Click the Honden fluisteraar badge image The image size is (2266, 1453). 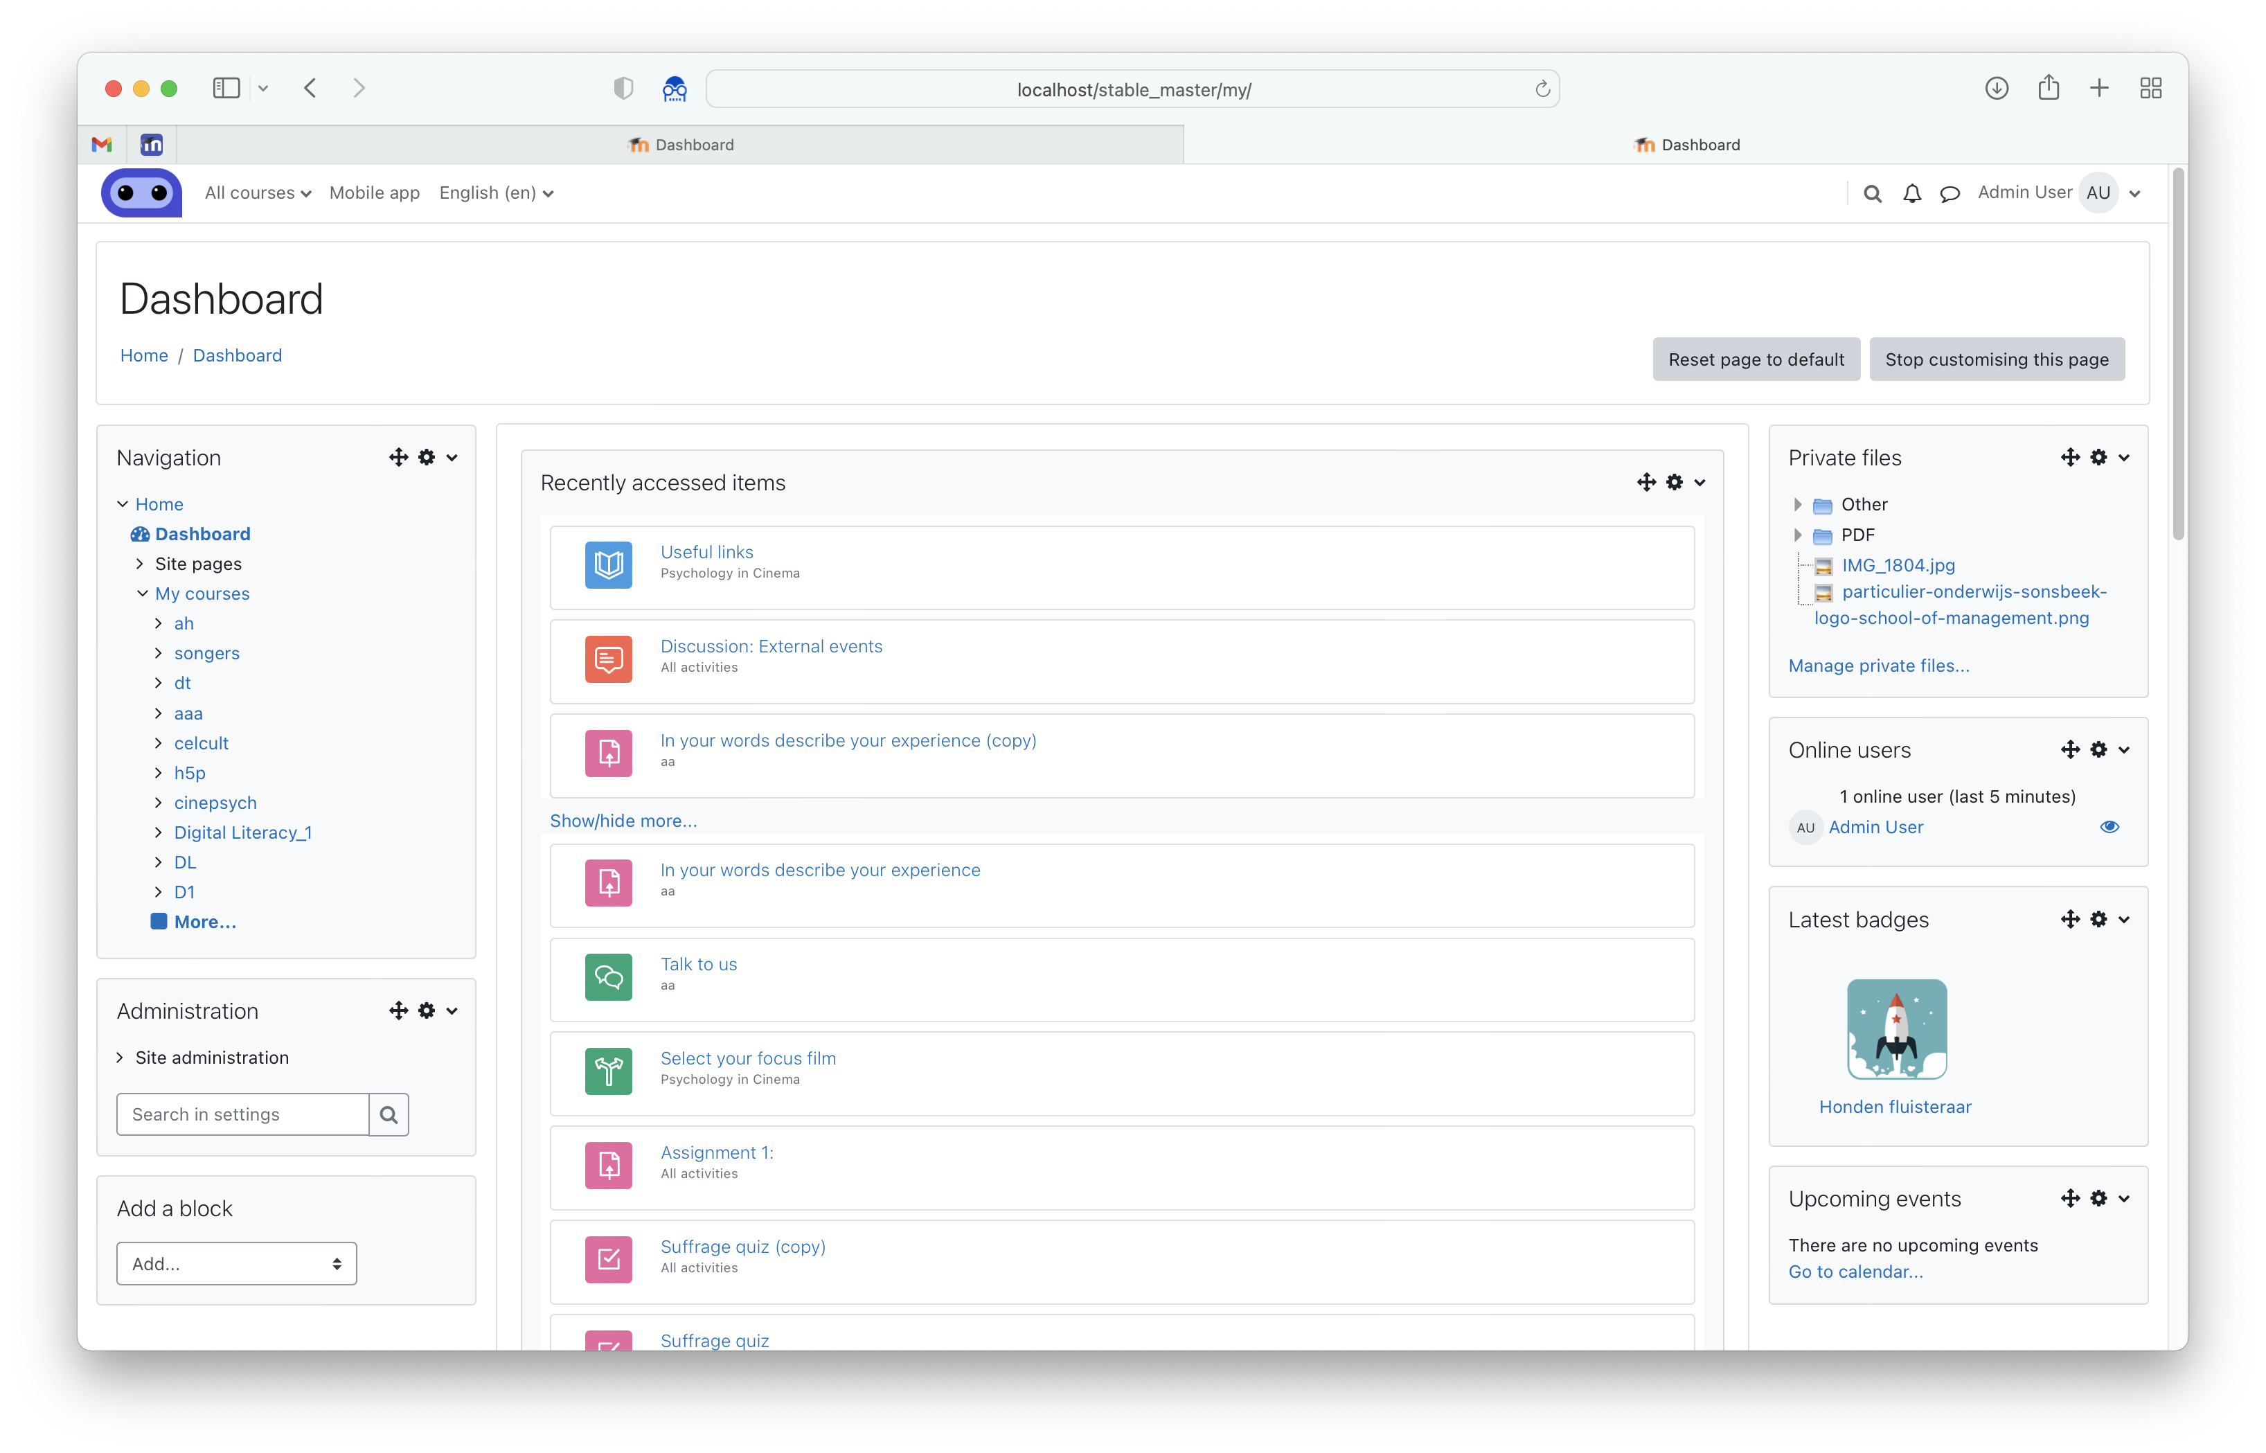(x=1896, y=1029)
